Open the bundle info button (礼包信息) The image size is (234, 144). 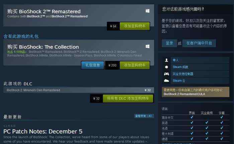tap(93, 65)
